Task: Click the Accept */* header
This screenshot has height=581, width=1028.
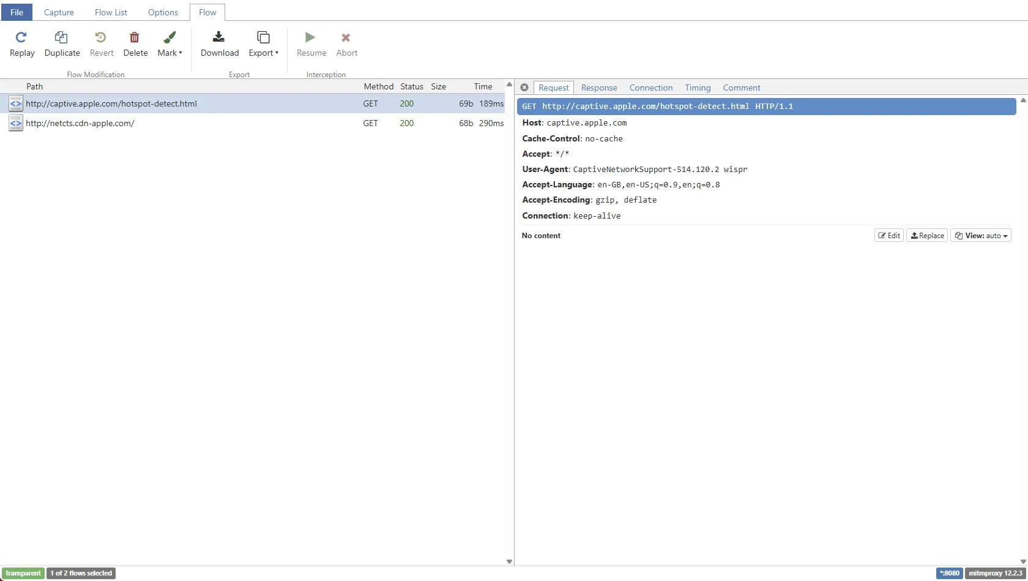Action: (546, 154)
